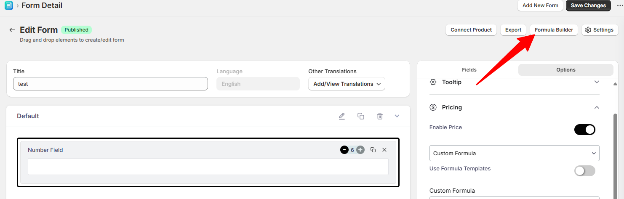Click the Title input containing test
The image size is (624, 199).
(x=110, y=84)
